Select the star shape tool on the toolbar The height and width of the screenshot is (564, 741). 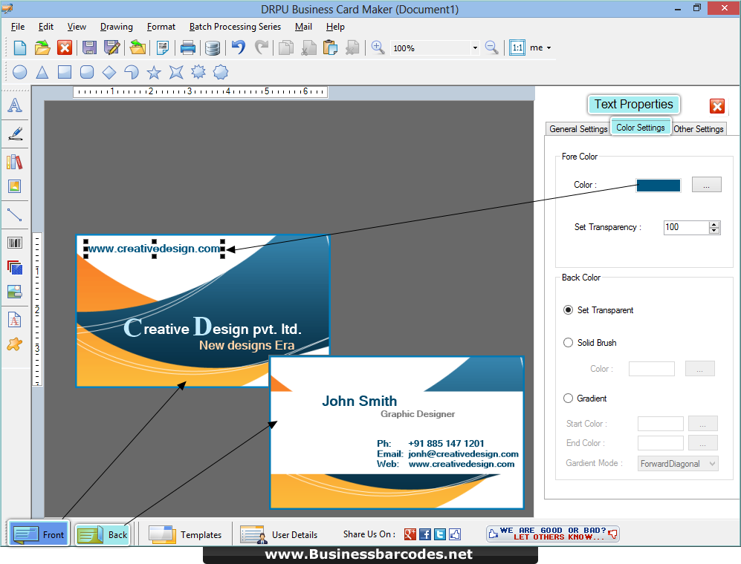[x=153, y=72]
